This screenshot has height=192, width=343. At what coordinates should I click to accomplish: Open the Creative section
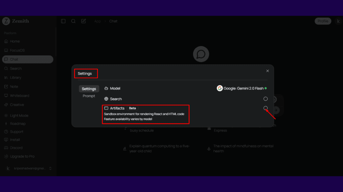pyautogui.click(x=16, y=105)
